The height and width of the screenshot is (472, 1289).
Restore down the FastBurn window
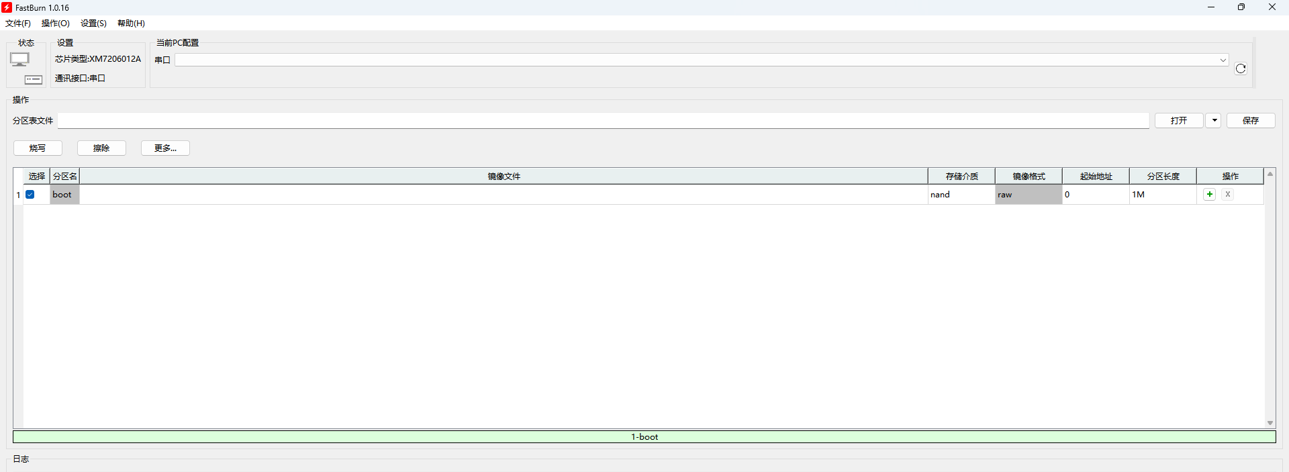tap(1241, 7)
